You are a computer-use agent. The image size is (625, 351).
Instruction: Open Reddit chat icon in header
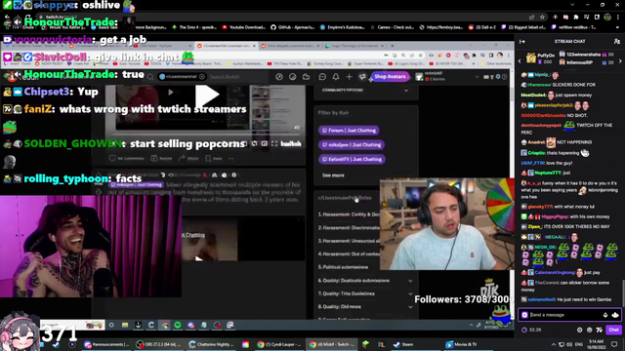pyautogui.click(x=322, y=76)
